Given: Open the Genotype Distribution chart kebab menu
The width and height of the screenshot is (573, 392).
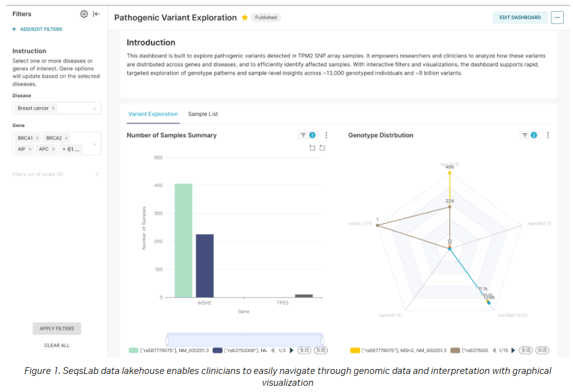Looking at the screenshot, I should pyautogui.click(x=548, y=135).
